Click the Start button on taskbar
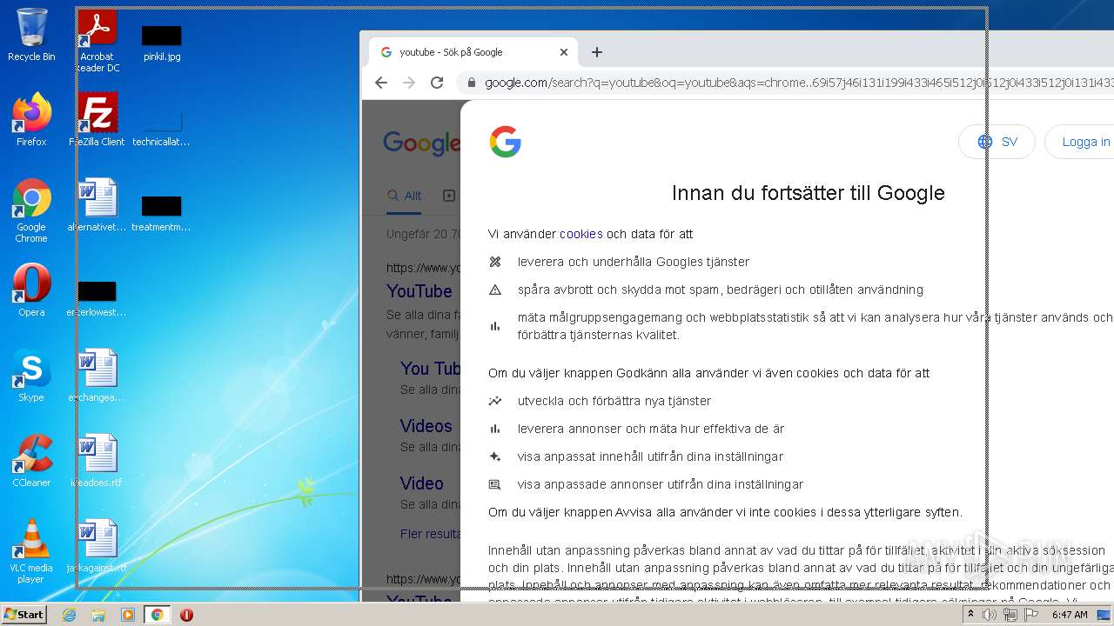 point(23,614)
